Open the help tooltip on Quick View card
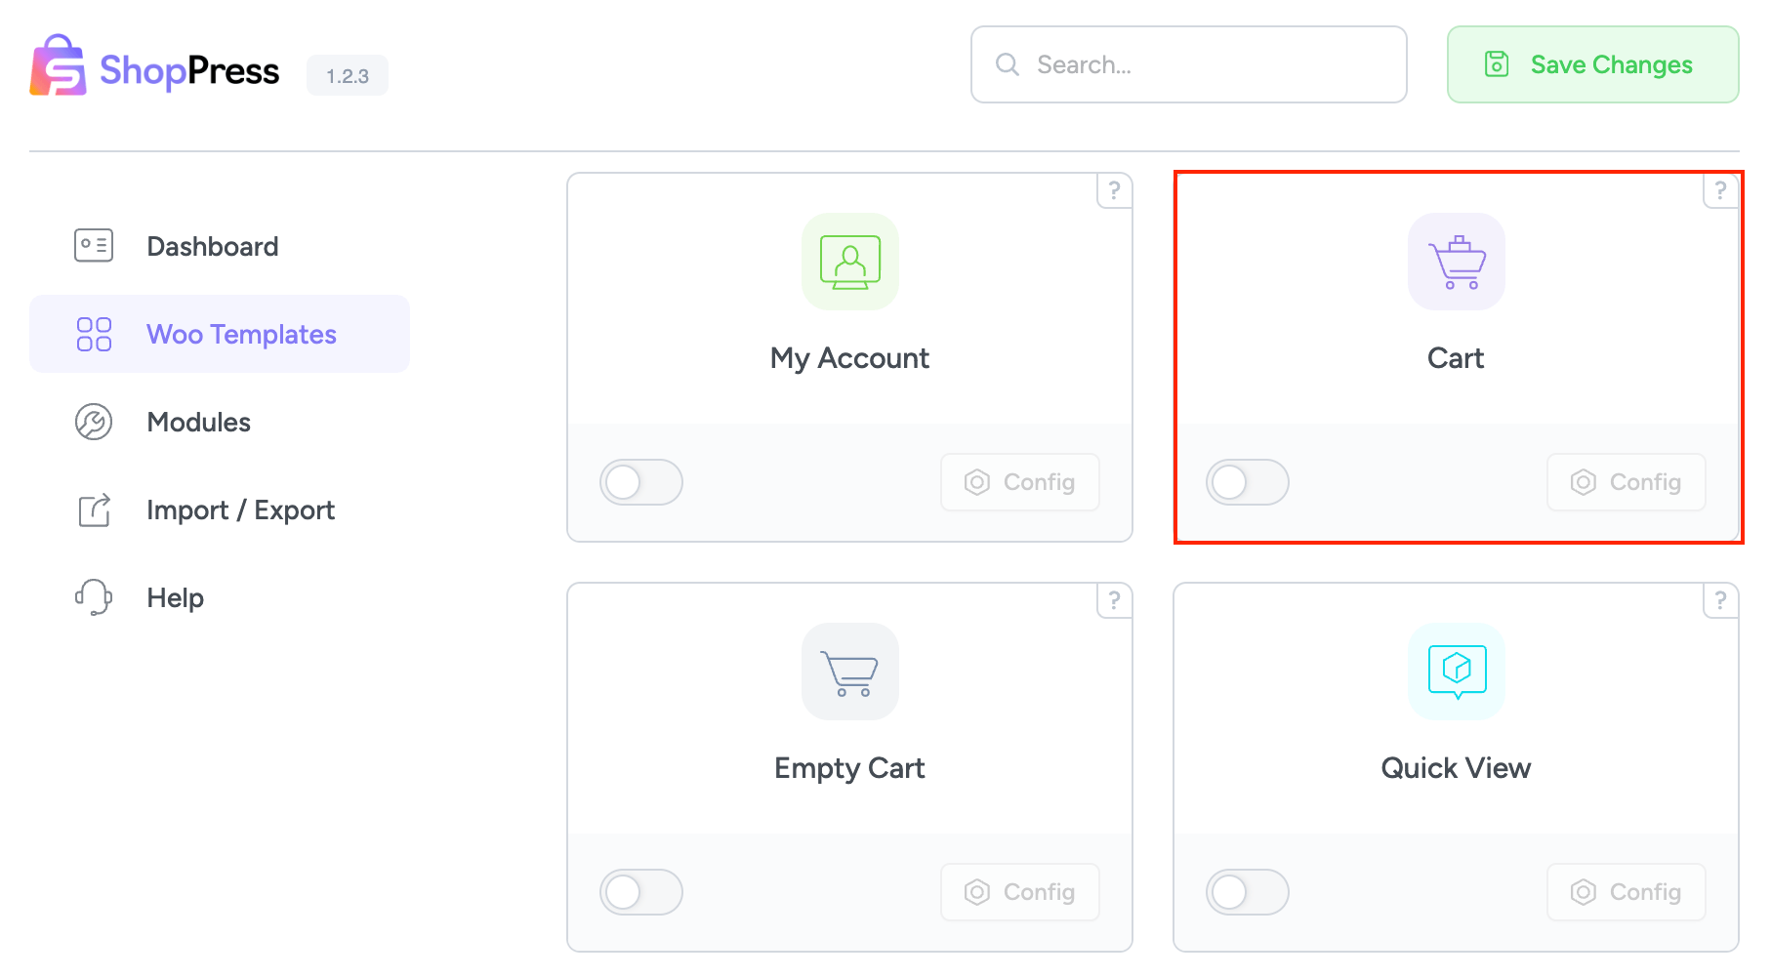 click(1720, 601)
